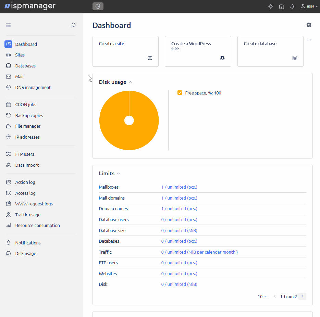Open File manager from the sidebar
This screenshot has height=317, width=320.
point(28,126)
